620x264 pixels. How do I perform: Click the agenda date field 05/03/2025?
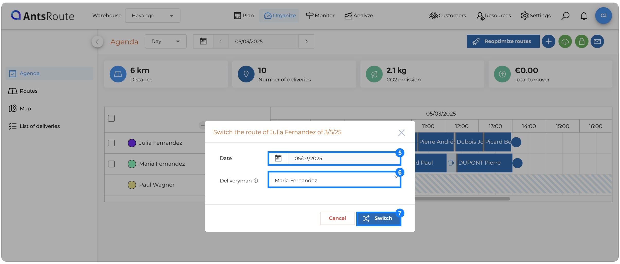tap(263, 41)
